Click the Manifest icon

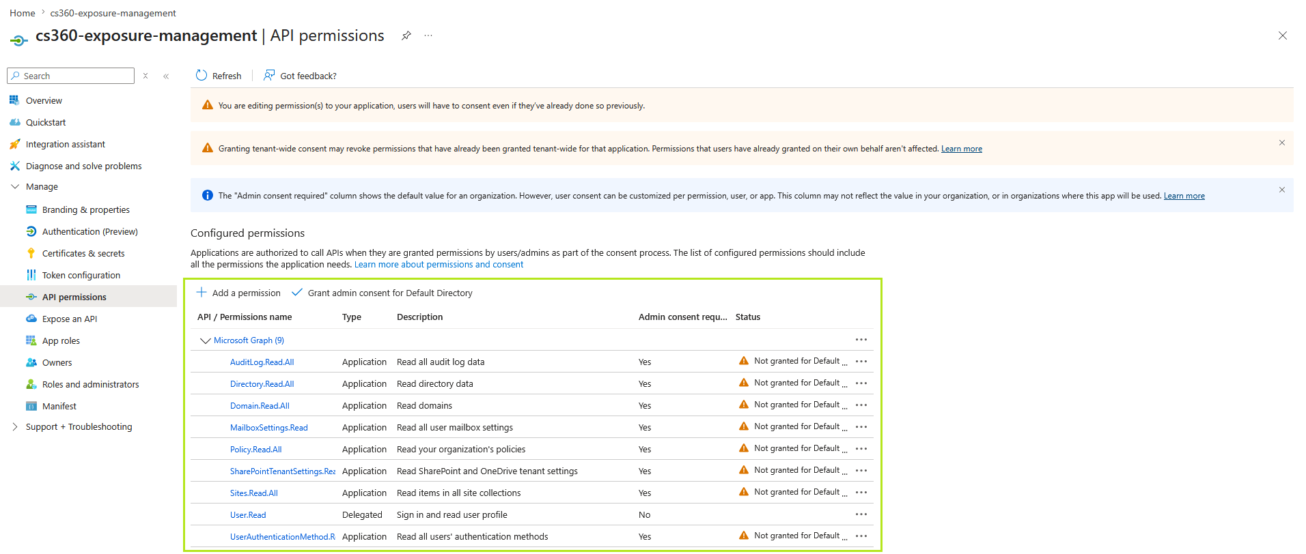click(31, 406)
